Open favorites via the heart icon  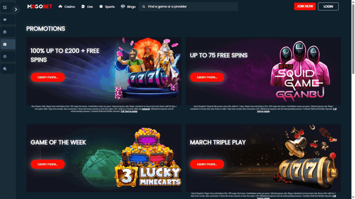5,20
